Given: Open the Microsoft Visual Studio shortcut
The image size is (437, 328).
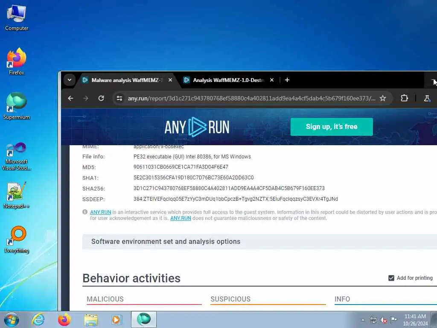Looking at the screenshot, I should pyautogui.click(x=17, y=156).
